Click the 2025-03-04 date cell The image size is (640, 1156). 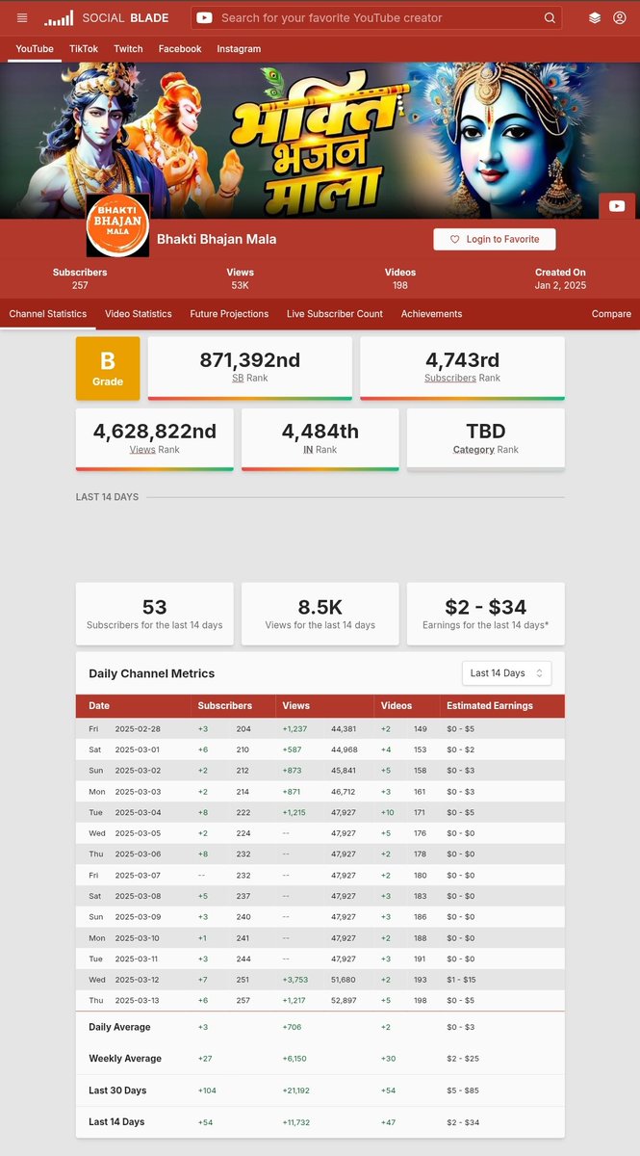[138, 812]
